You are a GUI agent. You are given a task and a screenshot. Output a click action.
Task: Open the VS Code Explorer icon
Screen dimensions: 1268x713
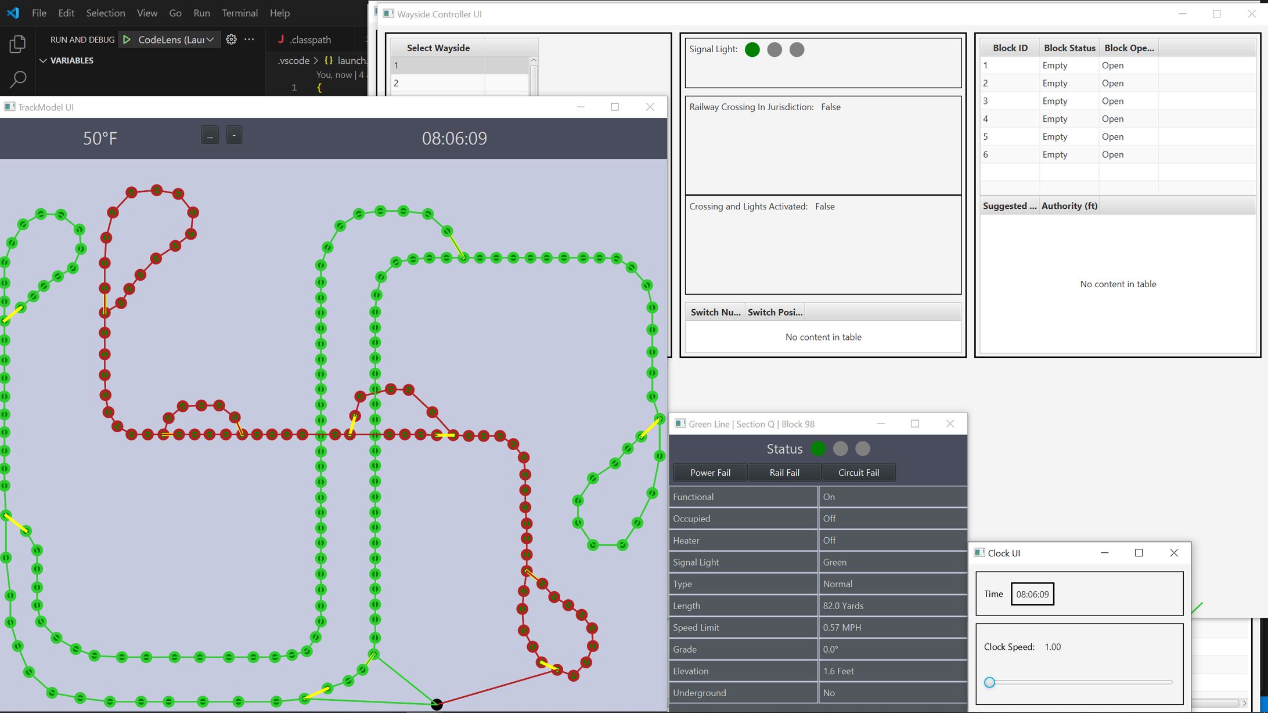[17, 44]
